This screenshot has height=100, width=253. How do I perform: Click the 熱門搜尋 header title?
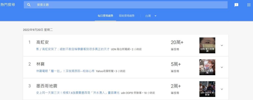[x=8, y=5]
